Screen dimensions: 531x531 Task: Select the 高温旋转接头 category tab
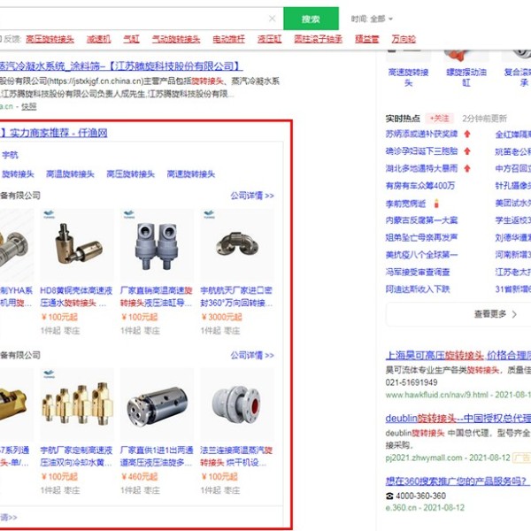point(70,174)
